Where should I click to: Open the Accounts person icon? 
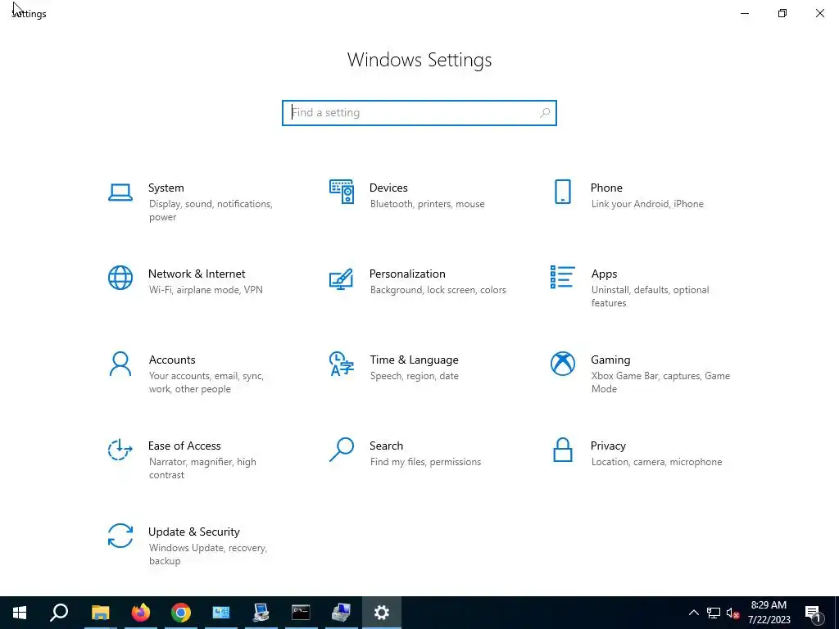[x=120, y=364]
